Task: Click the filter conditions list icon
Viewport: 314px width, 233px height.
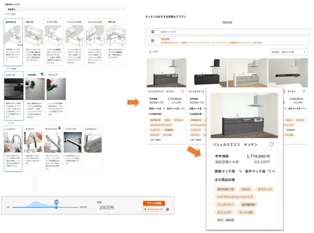Action: click(x=153, y=41)
